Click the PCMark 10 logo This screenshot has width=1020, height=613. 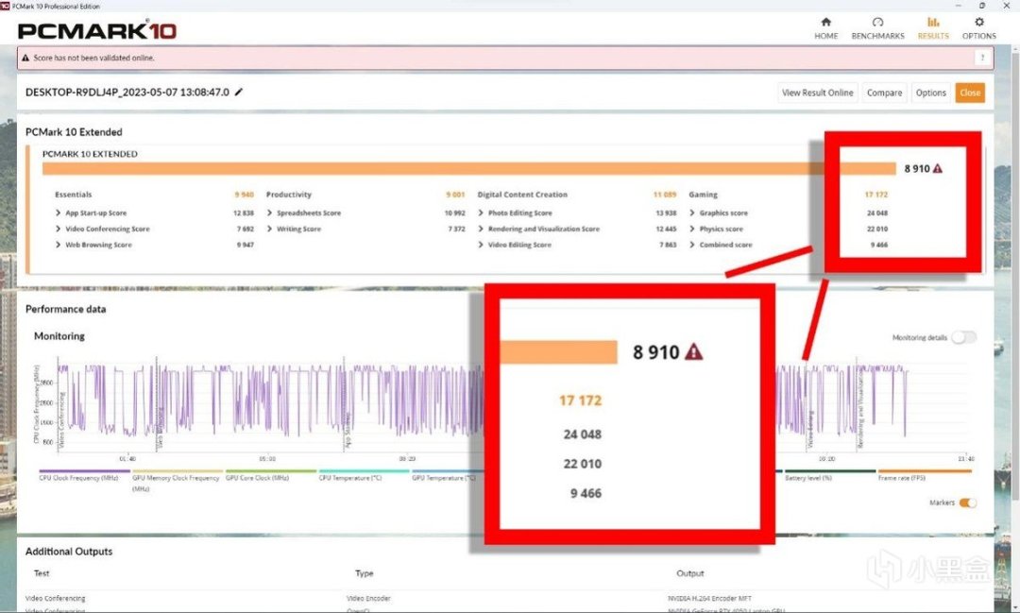[97, 30]
